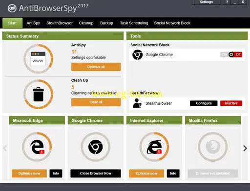Open the Backup tab
Screen dimensions: 250x191
click(x=106, y=23)
